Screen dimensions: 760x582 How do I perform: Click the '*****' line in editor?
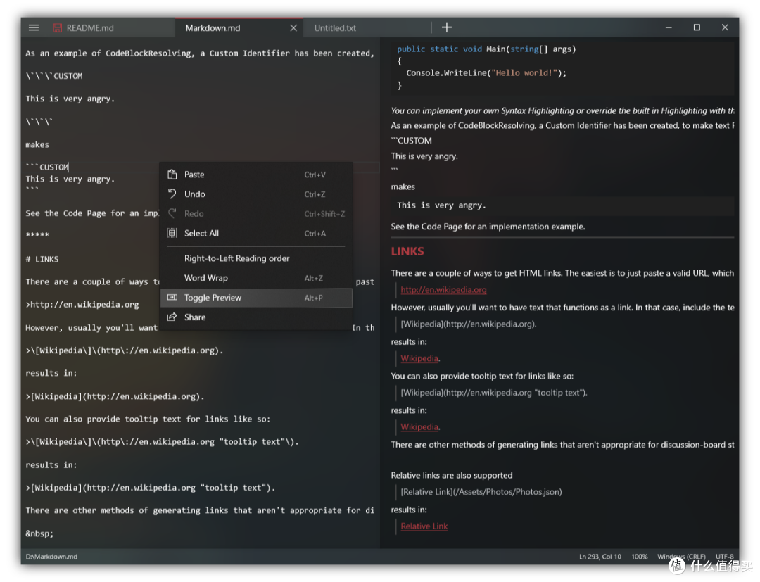coord(37,235)
